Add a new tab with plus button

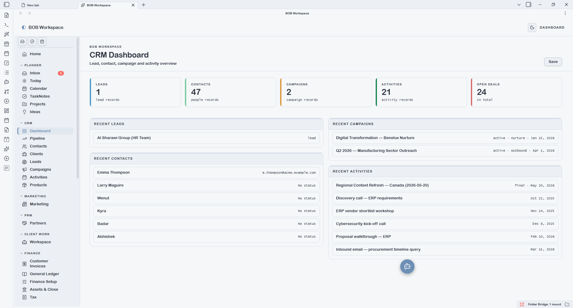(144, 5)
